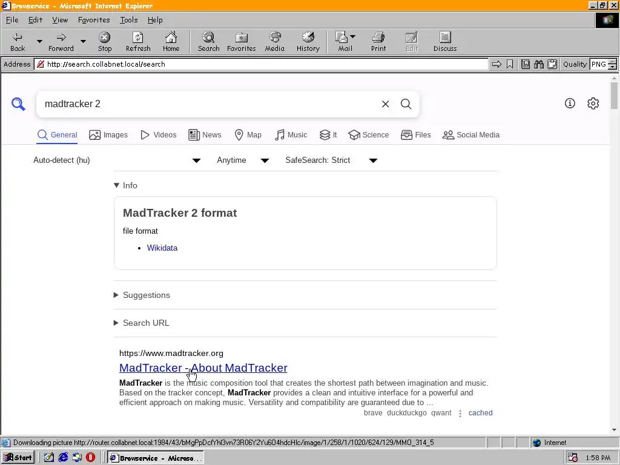Switch to the News tab

tap(205, 135)
